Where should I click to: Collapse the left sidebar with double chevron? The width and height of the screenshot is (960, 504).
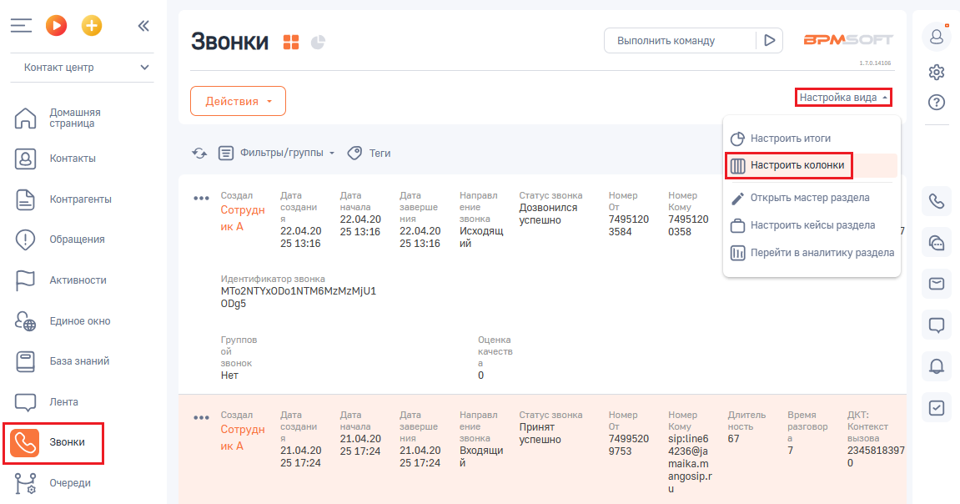pos(143,26)
